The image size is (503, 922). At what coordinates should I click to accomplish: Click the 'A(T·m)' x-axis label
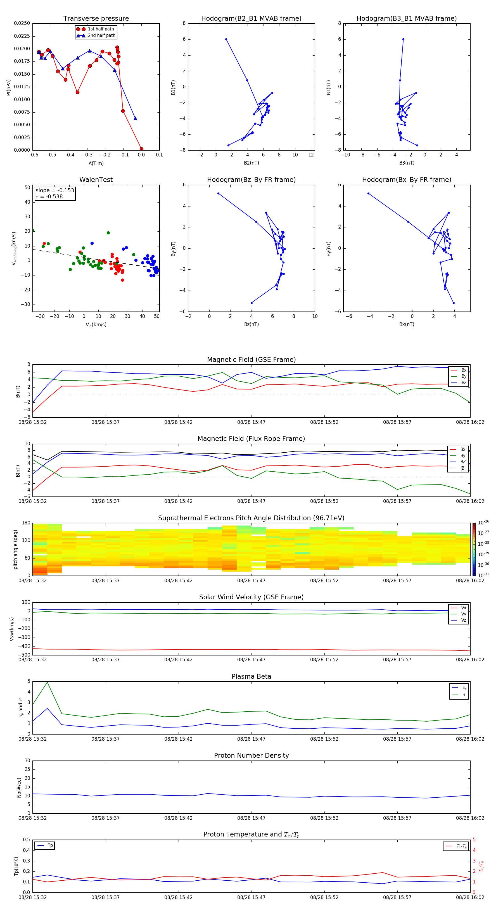click(96, 163)
